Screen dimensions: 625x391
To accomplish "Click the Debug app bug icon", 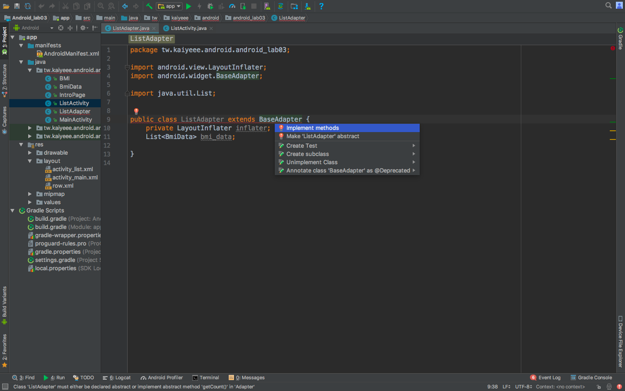I will (211, 6).
